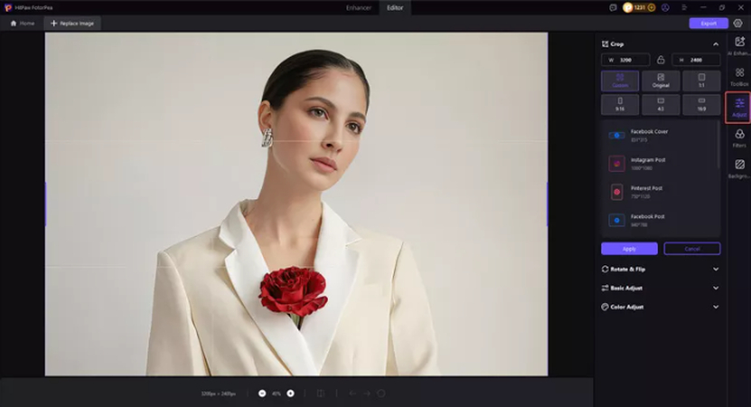Screen dimensions: 751x407
Task: Choose the 16:9 crop ratio
Action: click(701, 104)
